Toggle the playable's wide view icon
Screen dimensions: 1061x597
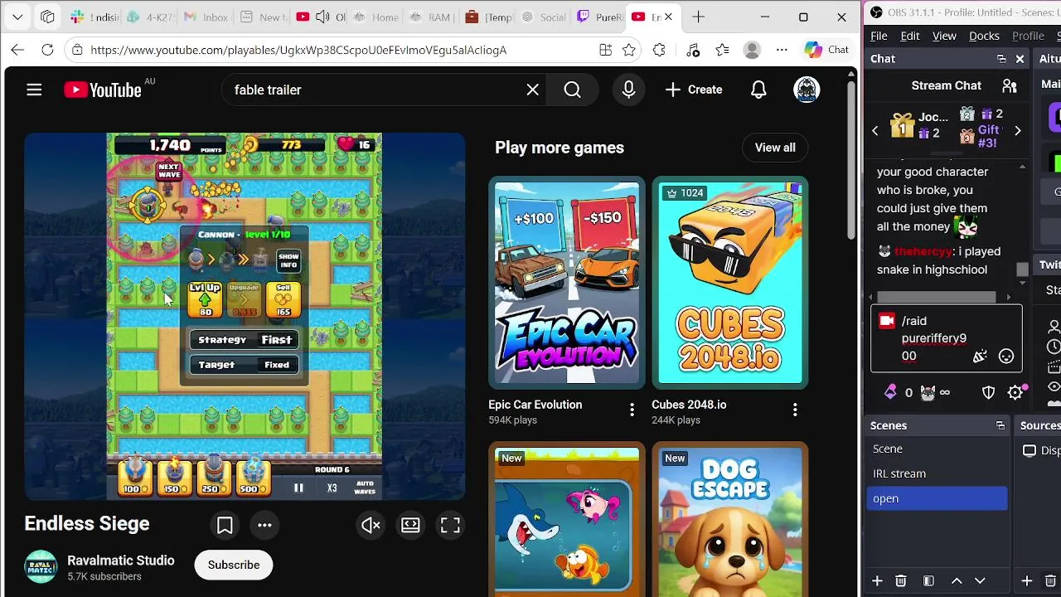tap(410, 525)
